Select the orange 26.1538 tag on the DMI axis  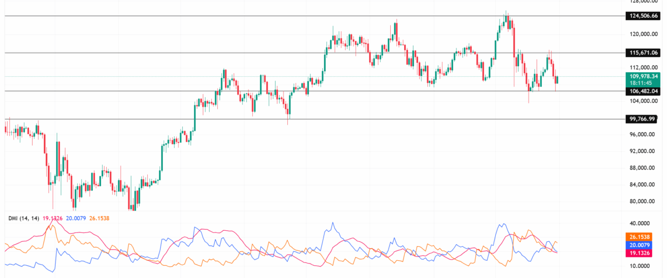click(x=641, y=237)
